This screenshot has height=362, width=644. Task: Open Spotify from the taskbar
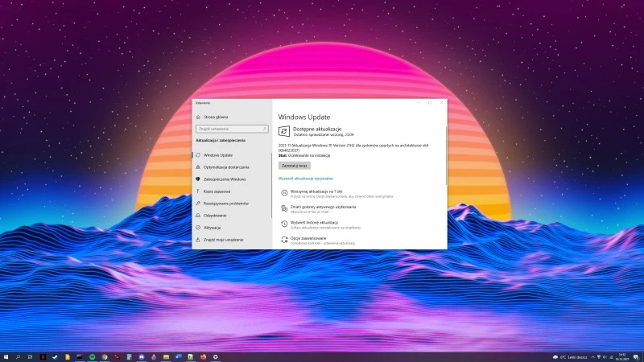[x=93, y=357]
